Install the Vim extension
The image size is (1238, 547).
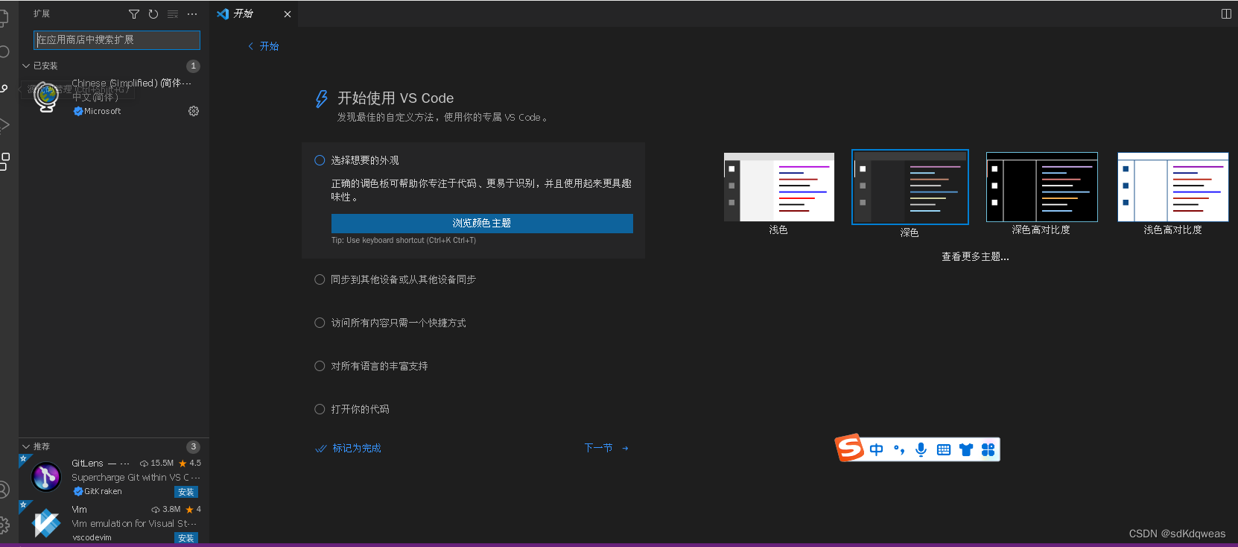click(x=186, y=538)
